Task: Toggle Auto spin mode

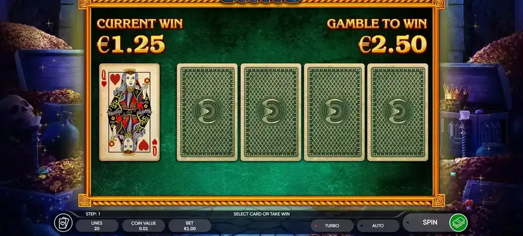Action: tap(378, 226)
